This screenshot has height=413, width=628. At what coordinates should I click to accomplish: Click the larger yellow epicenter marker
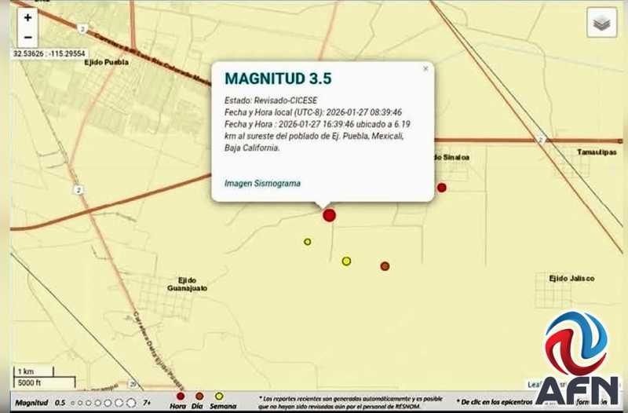346,261
